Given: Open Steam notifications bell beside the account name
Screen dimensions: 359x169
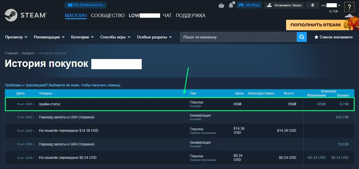Looking at the screenshot, I should point(313,5).
